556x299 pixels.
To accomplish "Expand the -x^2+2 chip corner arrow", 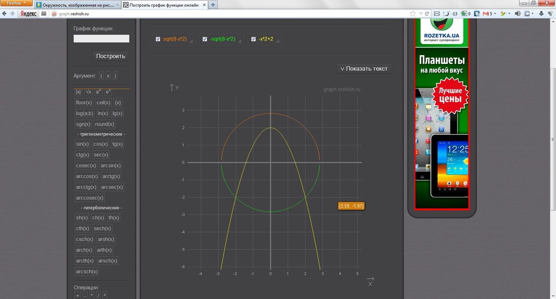I will [x=278, y=42].
